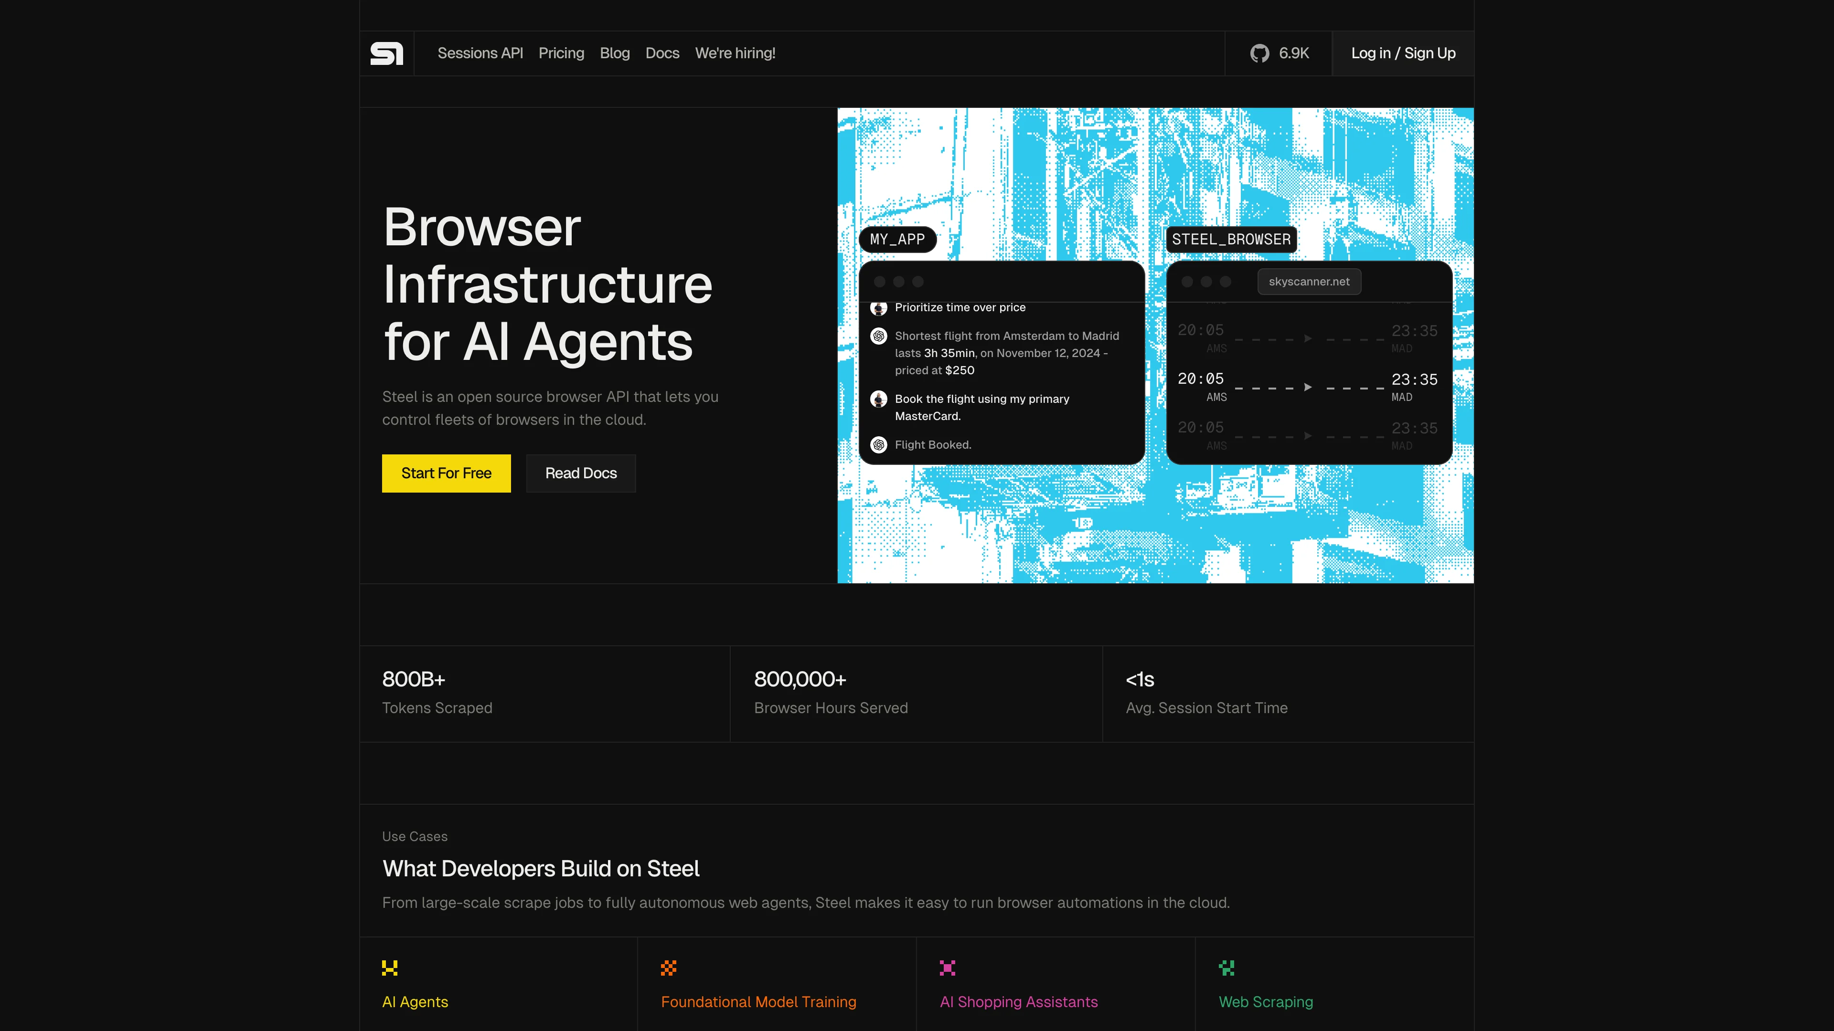
Task: Click the '<1s' session start stat
Action: click(x=1140, y=680)
